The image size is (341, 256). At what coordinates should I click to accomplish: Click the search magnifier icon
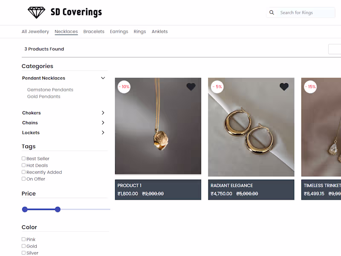point(272,12)
